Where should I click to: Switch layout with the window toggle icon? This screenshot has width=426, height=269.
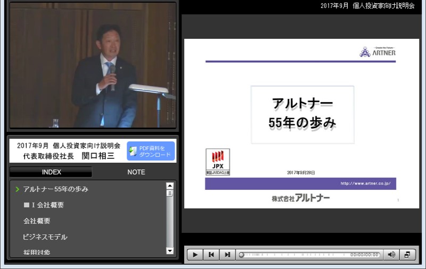point(407,255)
